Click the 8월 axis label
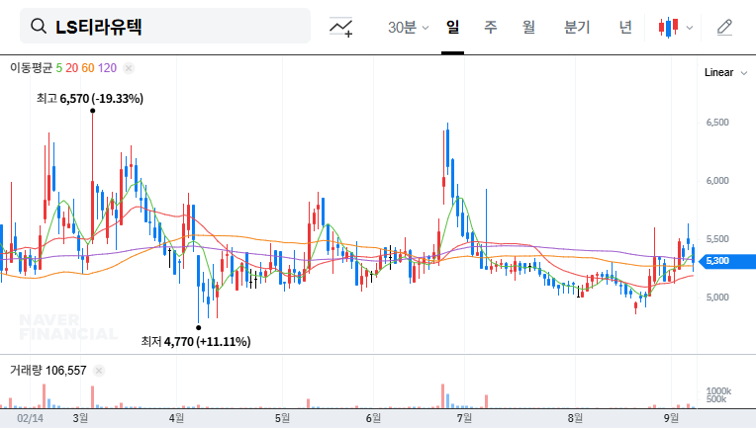 pyautogui.click(x=575, y=418)
